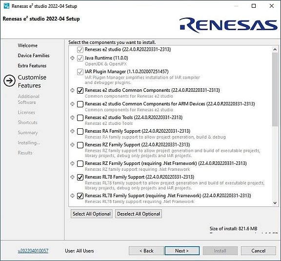Screen dimensions: 281x261
Task: Enable RZ Family Support requiring .Net Framework
Action: coord(80,163)
